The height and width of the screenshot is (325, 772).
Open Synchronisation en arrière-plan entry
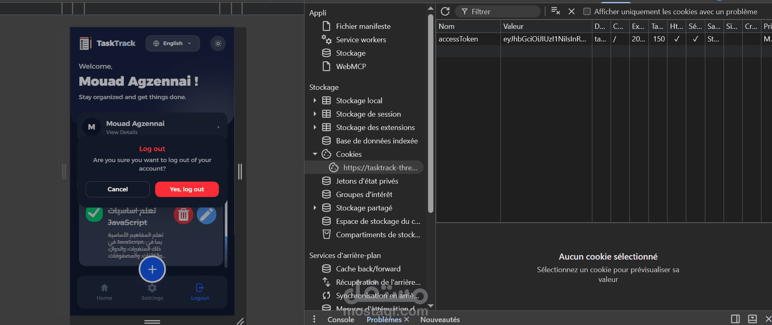pyautogui.click(x=377, y=296)
